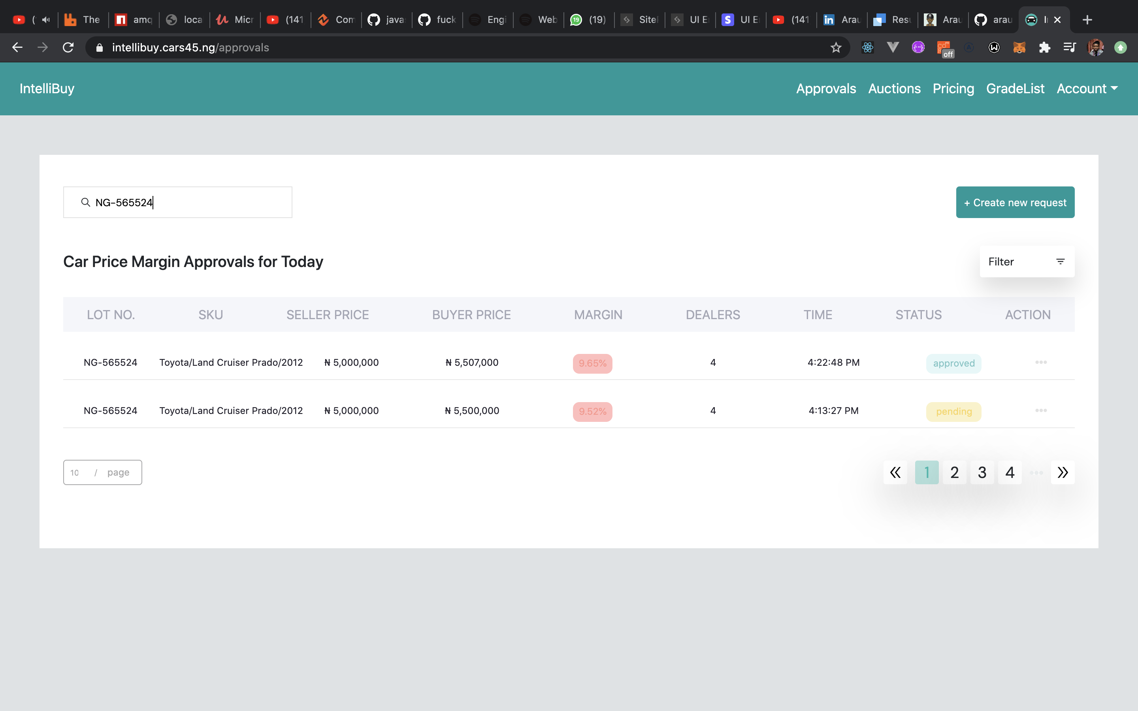Open the 10 / page size selector
This screenshot has height=711, width=1138.
click(x=102, y=472)
